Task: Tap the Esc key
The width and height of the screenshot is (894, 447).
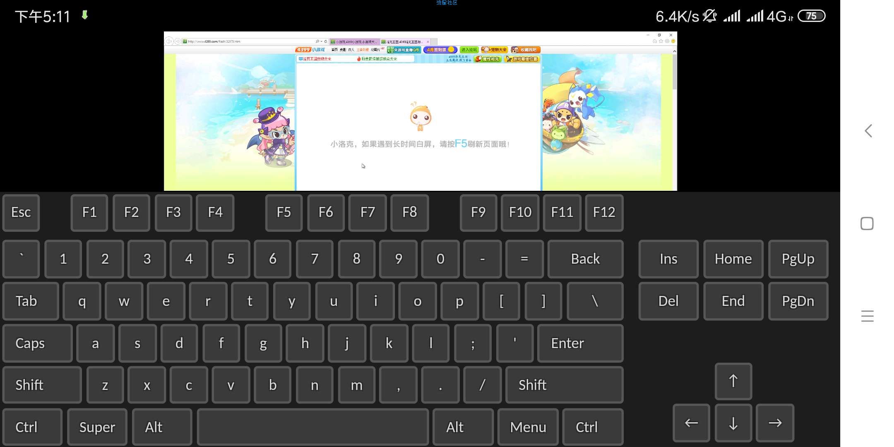Action: (x=21, y=213)
